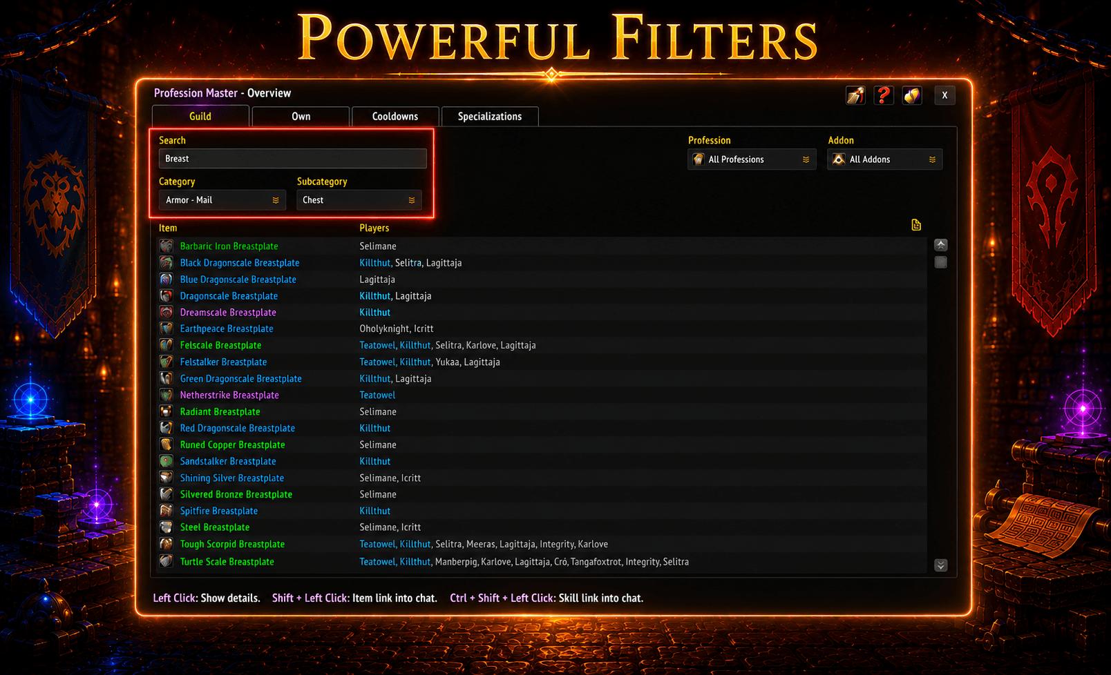
Task: Click Green Dragonscale Breastplate item icon
Action: click(x=167, y=378)
